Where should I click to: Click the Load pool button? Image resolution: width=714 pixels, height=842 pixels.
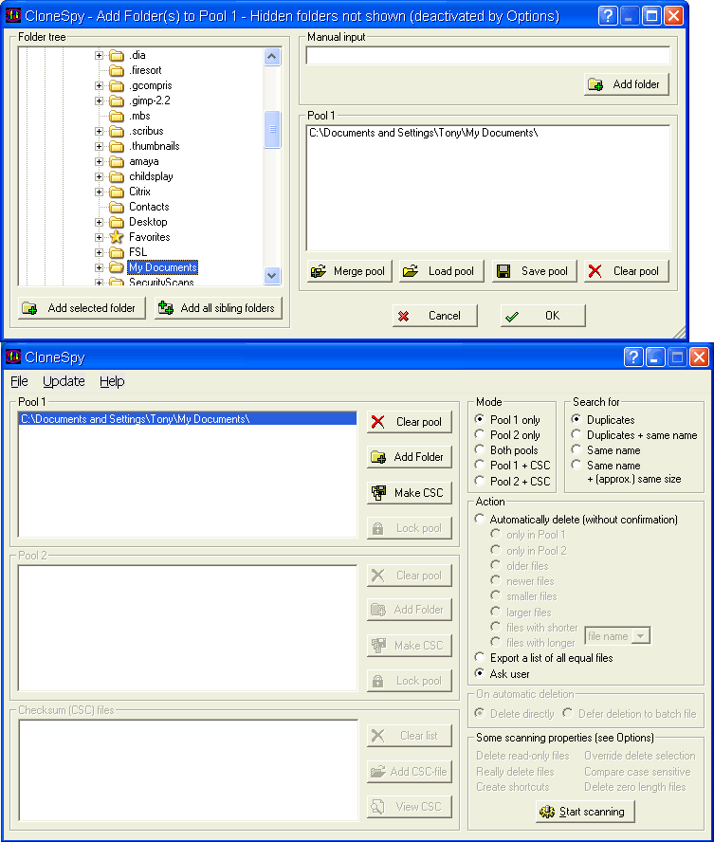coord(441,271)
